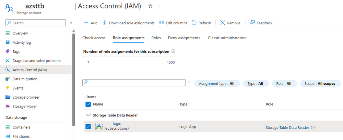Image resolution: width=343 pixels, height=140 pixels.
Task: Switch to the Deny assignments tab
Action: coord(184,38)
